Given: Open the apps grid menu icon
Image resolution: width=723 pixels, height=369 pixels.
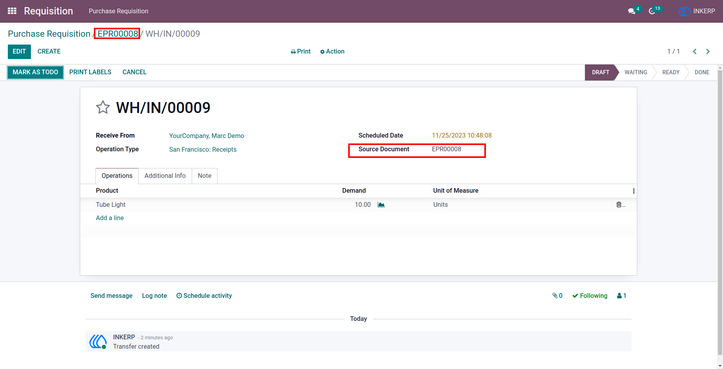Looking at the screenshot, I should pyautogui.click(x=12, y=11).
